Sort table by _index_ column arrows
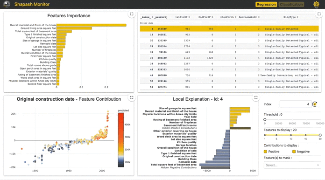Viewport: 325px width, 180px height. (153, 17)
